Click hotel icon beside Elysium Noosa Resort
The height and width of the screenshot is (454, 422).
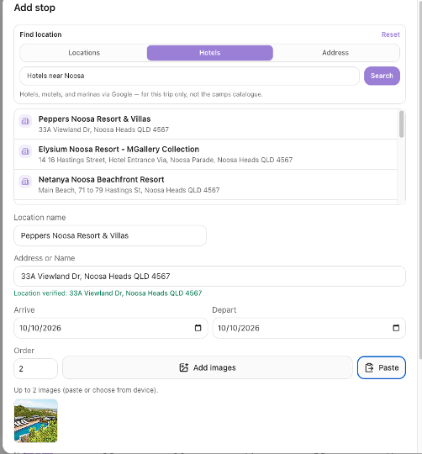(25, 151)
